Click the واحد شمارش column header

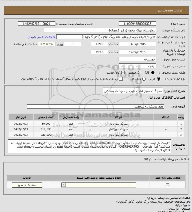pyautogui.click(x=71, y=117)
